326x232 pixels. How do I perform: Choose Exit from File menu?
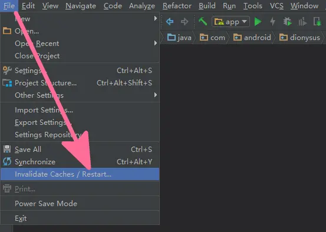click(x=80, y=218)
